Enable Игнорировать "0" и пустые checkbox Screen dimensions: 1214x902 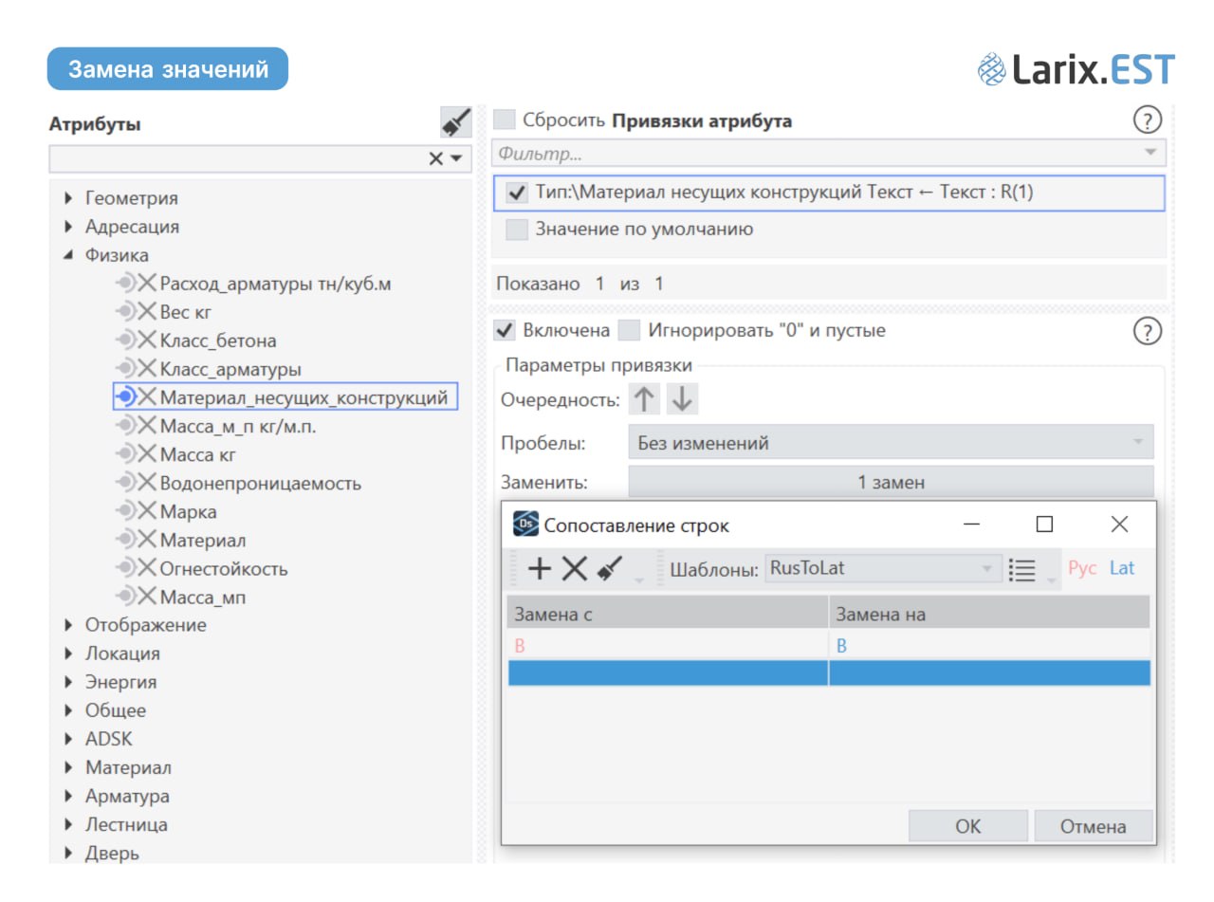[630, 330]
